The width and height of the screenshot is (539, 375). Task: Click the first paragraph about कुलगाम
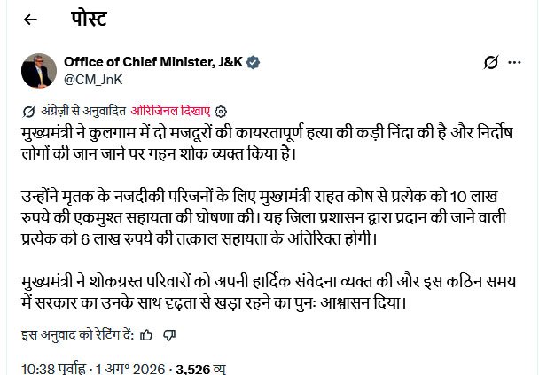click(x=267, y=143)
